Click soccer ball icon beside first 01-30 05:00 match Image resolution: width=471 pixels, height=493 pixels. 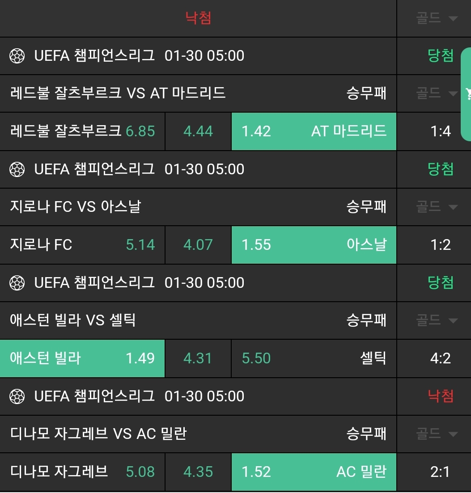pyautogui.click(x=17, y=56)
